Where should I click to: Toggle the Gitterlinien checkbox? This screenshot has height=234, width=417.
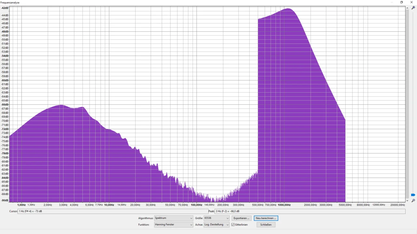[x=233, y=225]
